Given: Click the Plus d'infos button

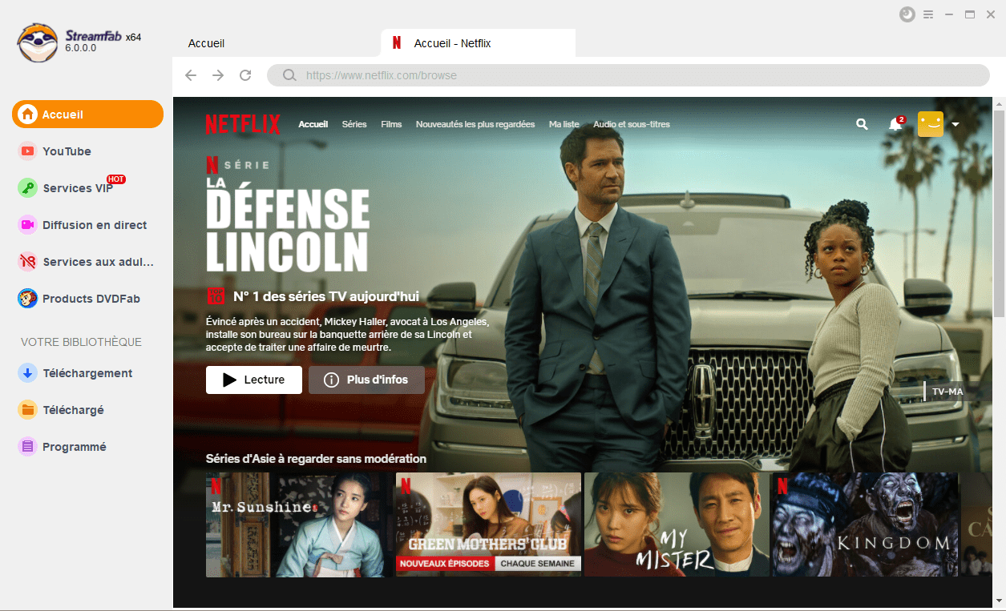Looking at the screenshot, I should pyautogui.click(x=366, y=380).
